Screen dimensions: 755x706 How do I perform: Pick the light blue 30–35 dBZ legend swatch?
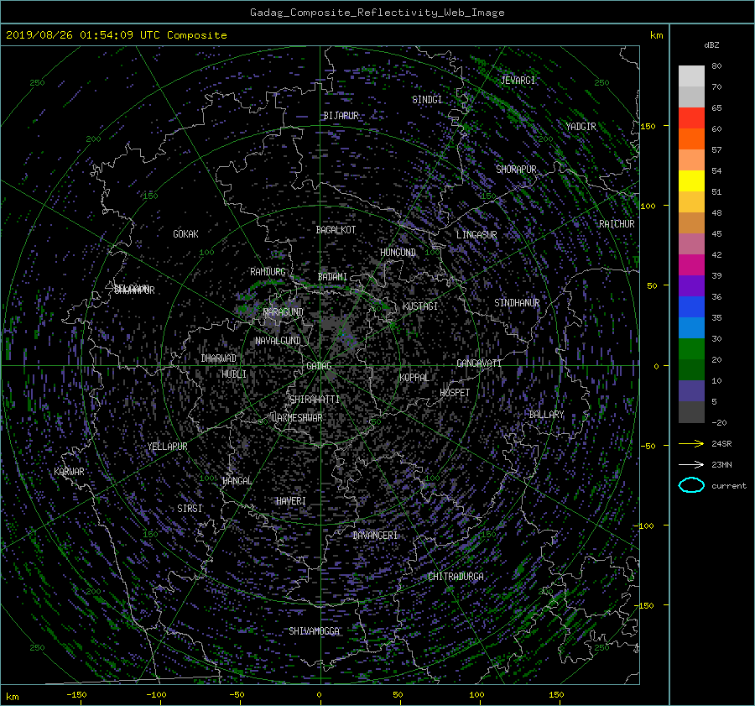click(691, 327)
